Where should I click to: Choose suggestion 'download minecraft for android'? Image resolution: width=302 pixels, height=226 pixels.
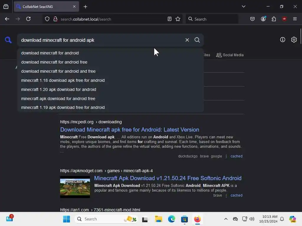110,53
